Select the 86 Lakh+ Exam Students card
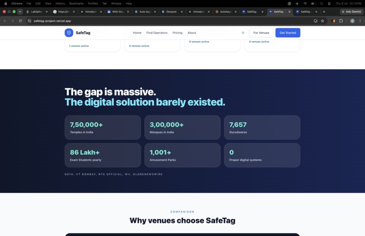This screenshot has width=365, height=236. tap(103, 155)
